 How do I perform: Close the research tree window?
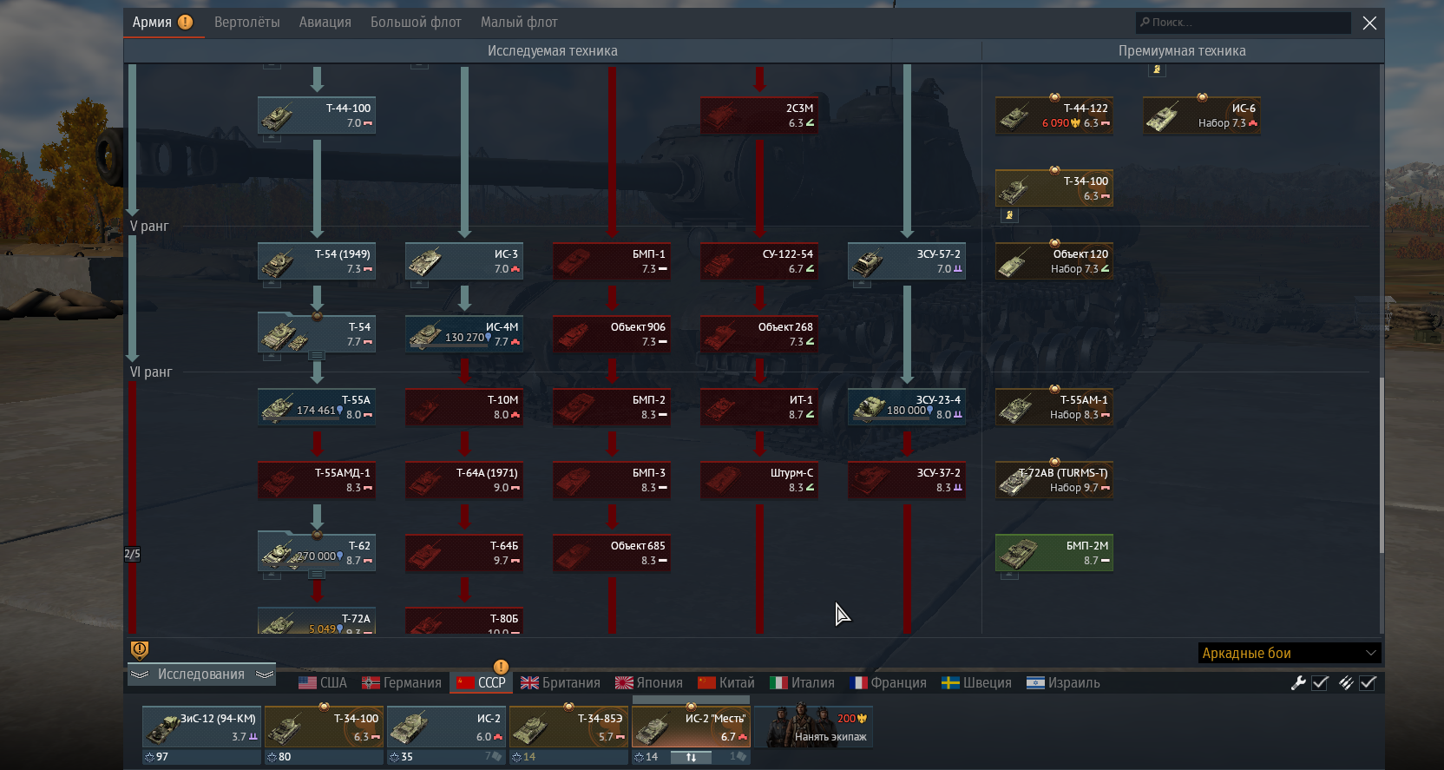click(1369, 23)
